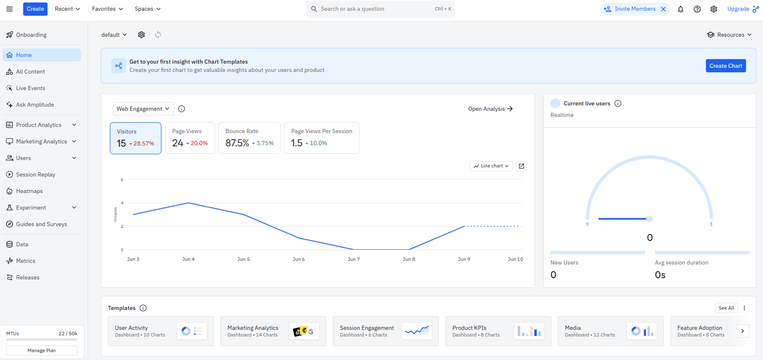
Task: Open the chart in new window icon
Action: pyautogui.click(x=521, y=166)
